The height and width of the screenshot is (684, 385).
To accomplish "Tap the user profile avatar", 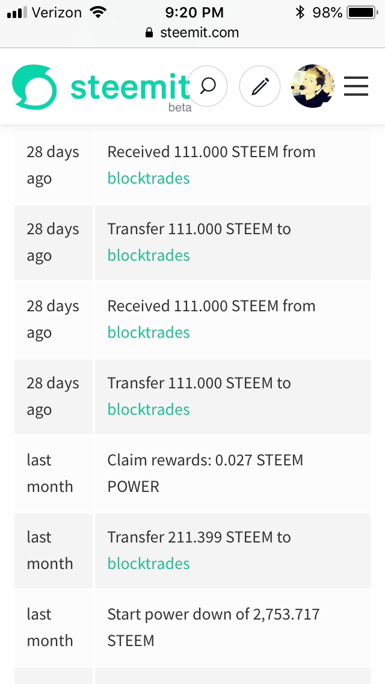I will tap(312, 86).
